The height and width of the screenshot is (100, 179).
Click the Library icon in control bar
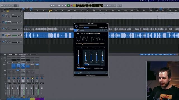[x=2, y=6]
